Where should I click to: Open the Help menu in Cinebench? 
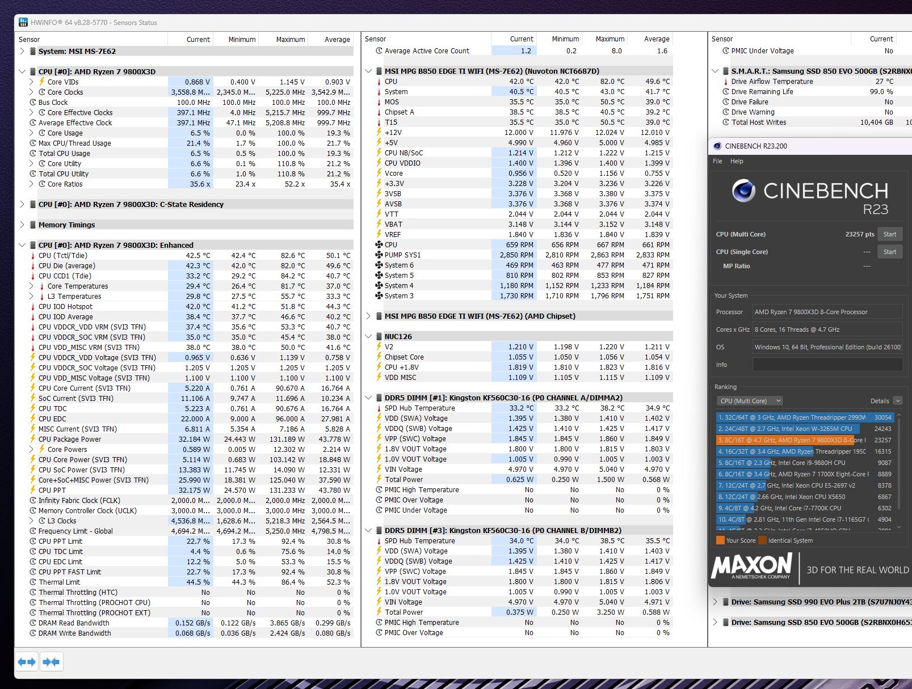point(737,161)
